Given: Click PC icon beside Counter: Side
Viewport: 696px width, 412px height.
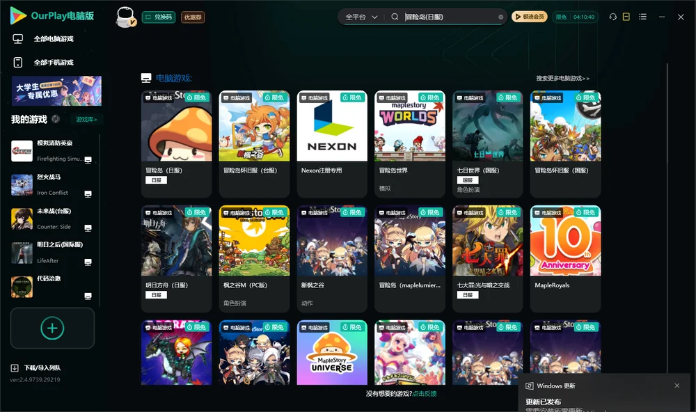Looking at the screenshot, I should [88, 228].
